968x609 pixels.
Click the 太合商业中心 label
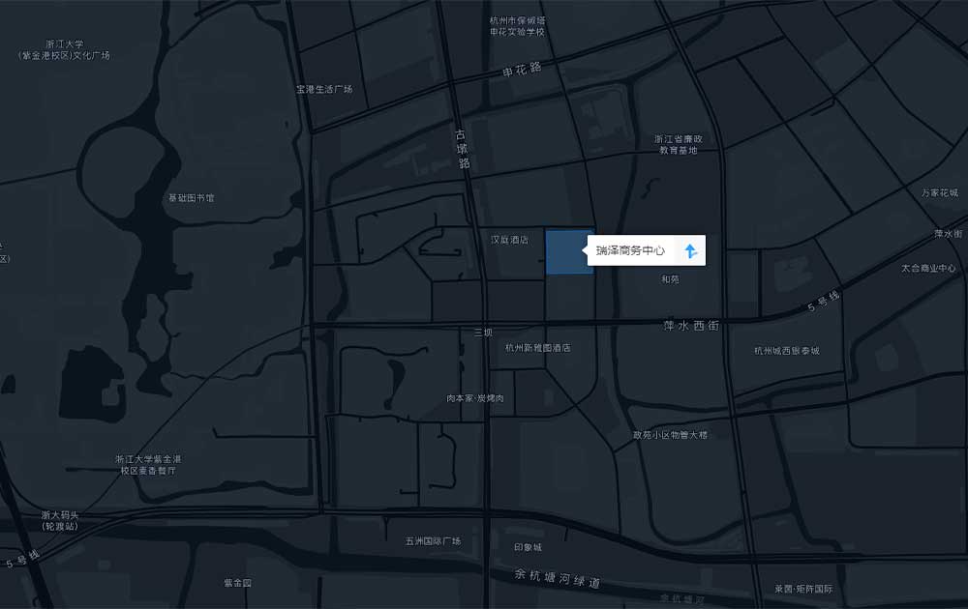pyautogui.click(x=928, y=268)
